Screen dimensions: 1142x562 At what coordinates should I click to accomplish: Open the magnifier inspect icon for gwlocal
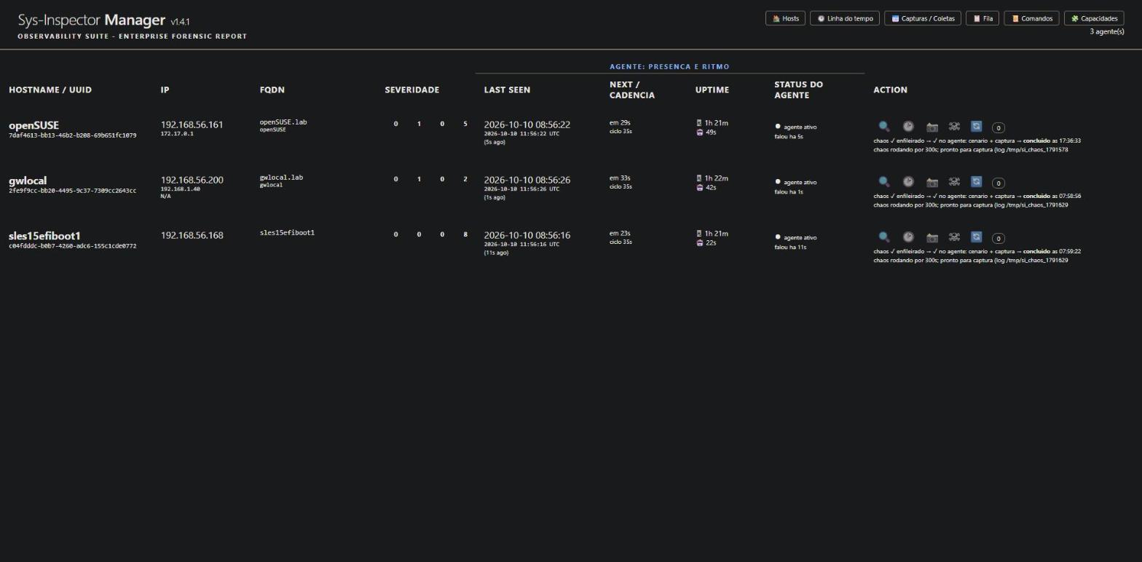884,182
